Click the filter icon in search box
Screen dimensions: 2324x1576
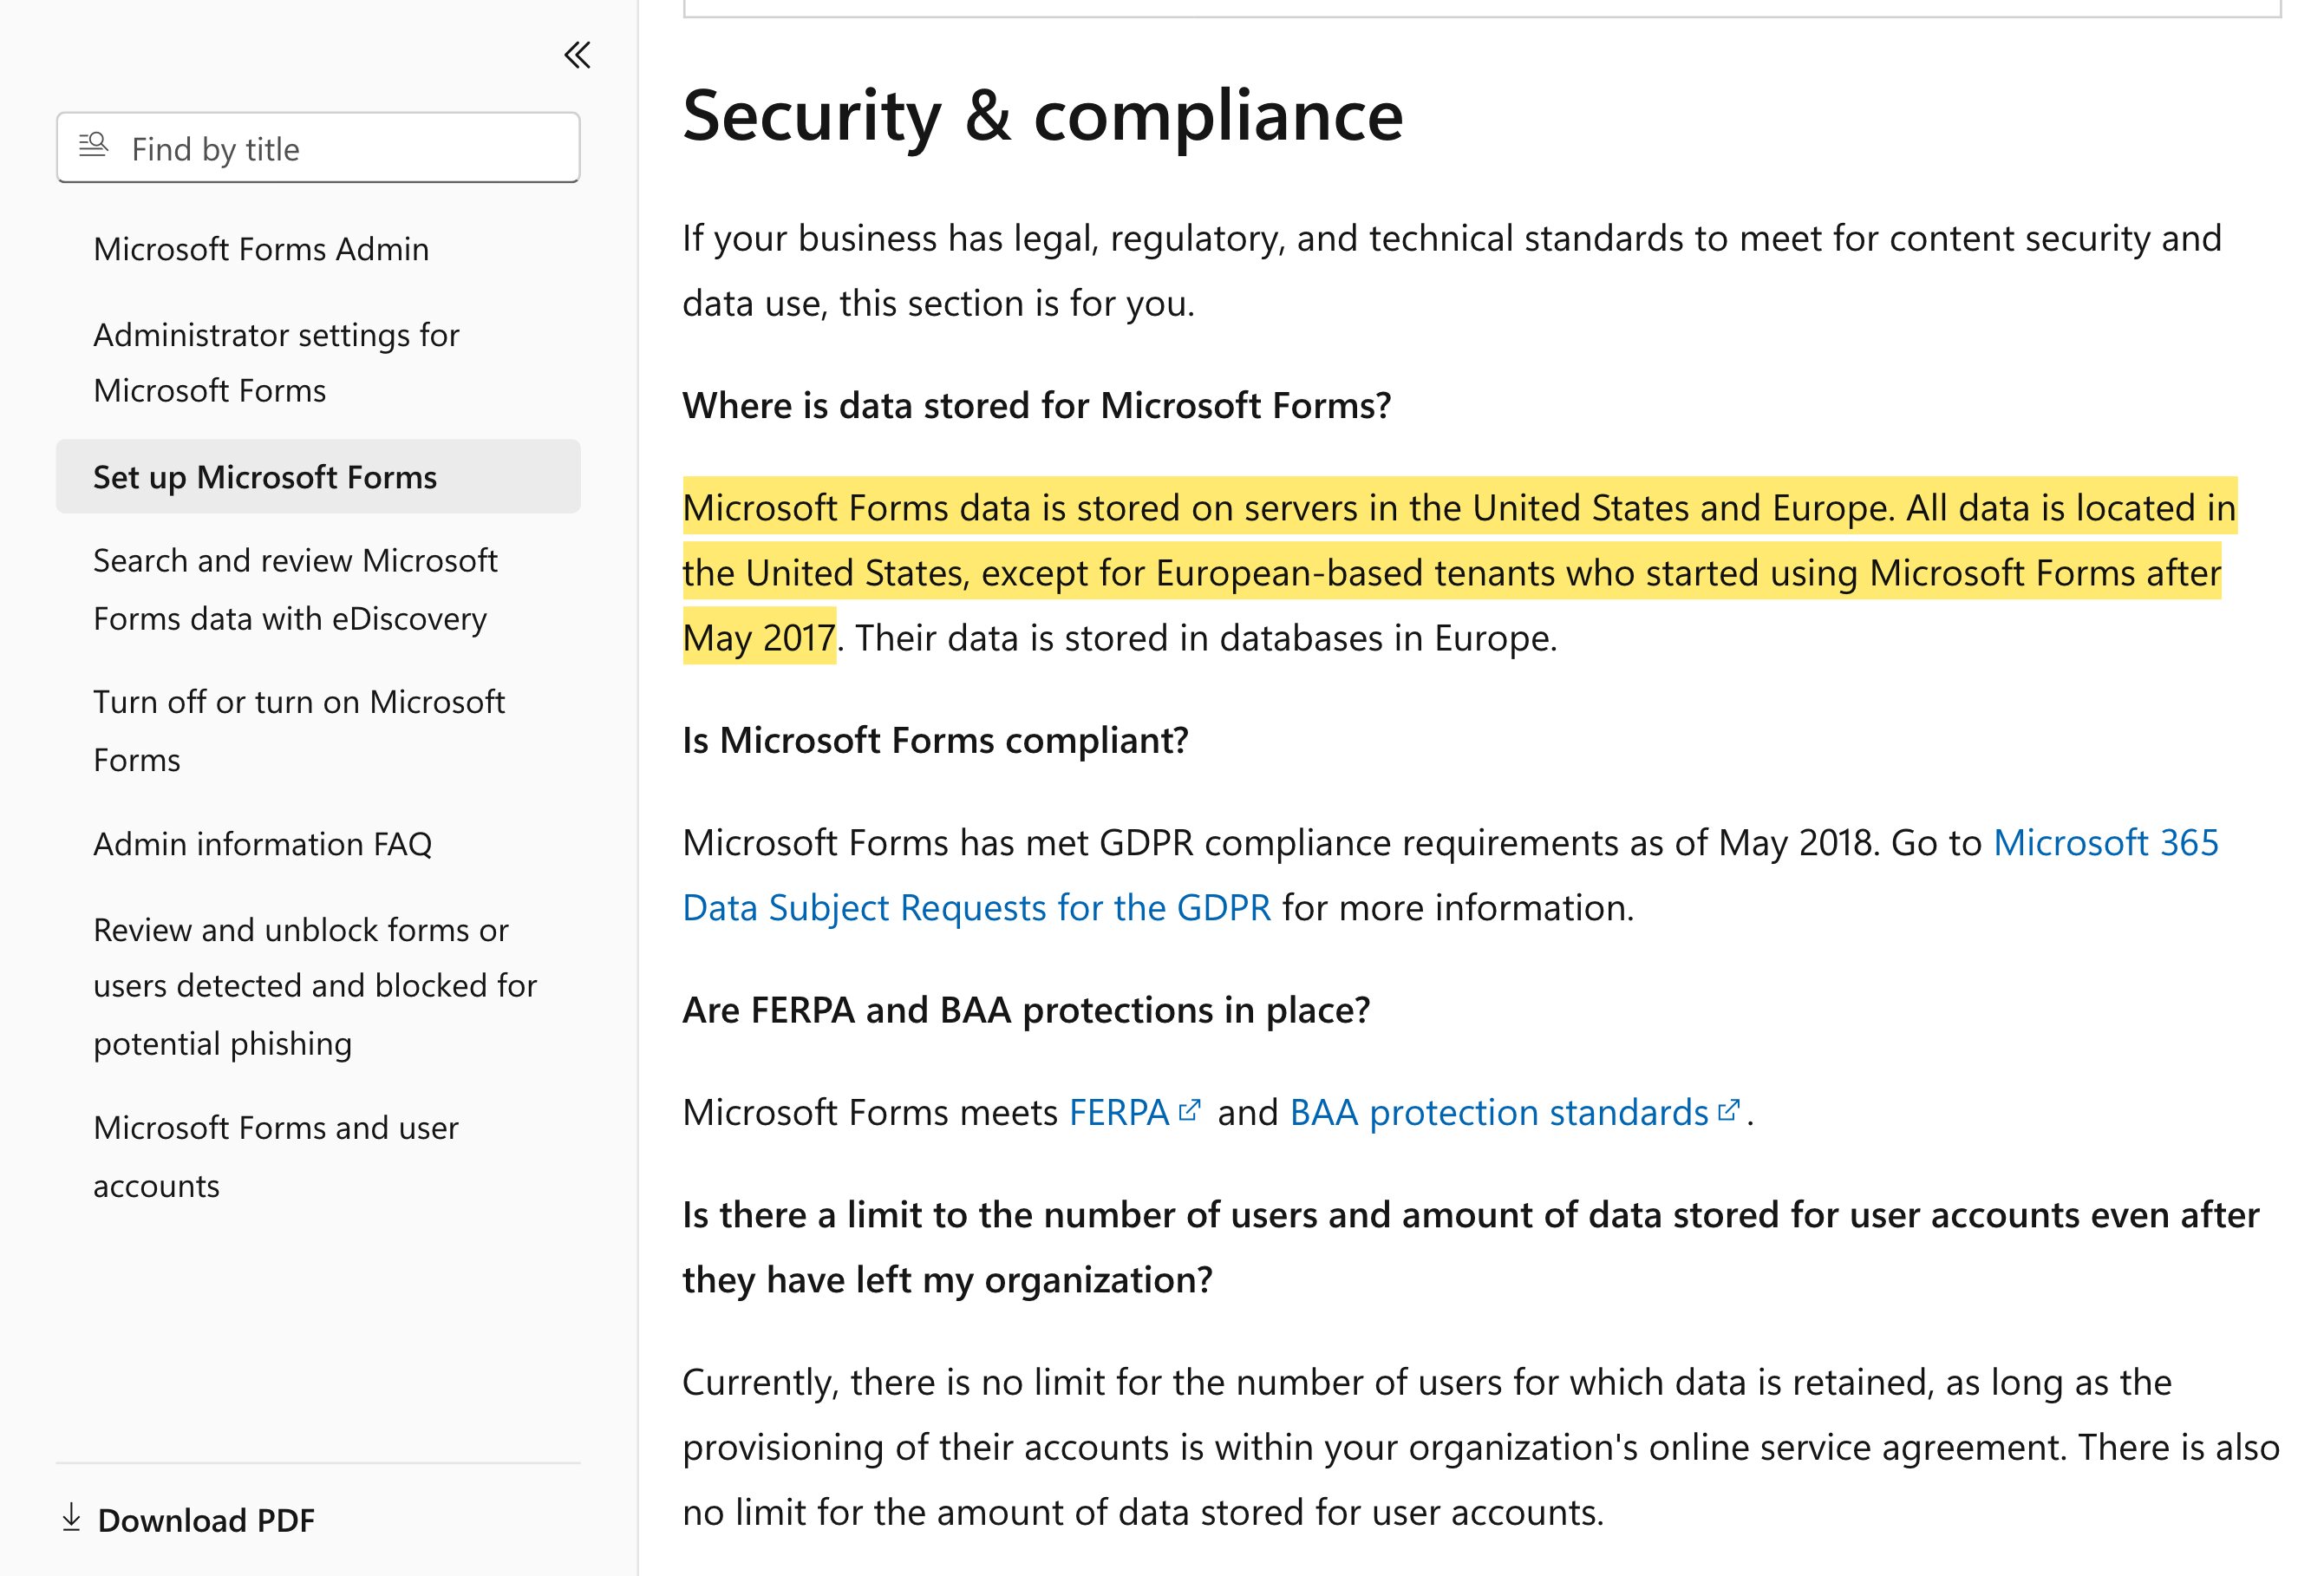93,146
